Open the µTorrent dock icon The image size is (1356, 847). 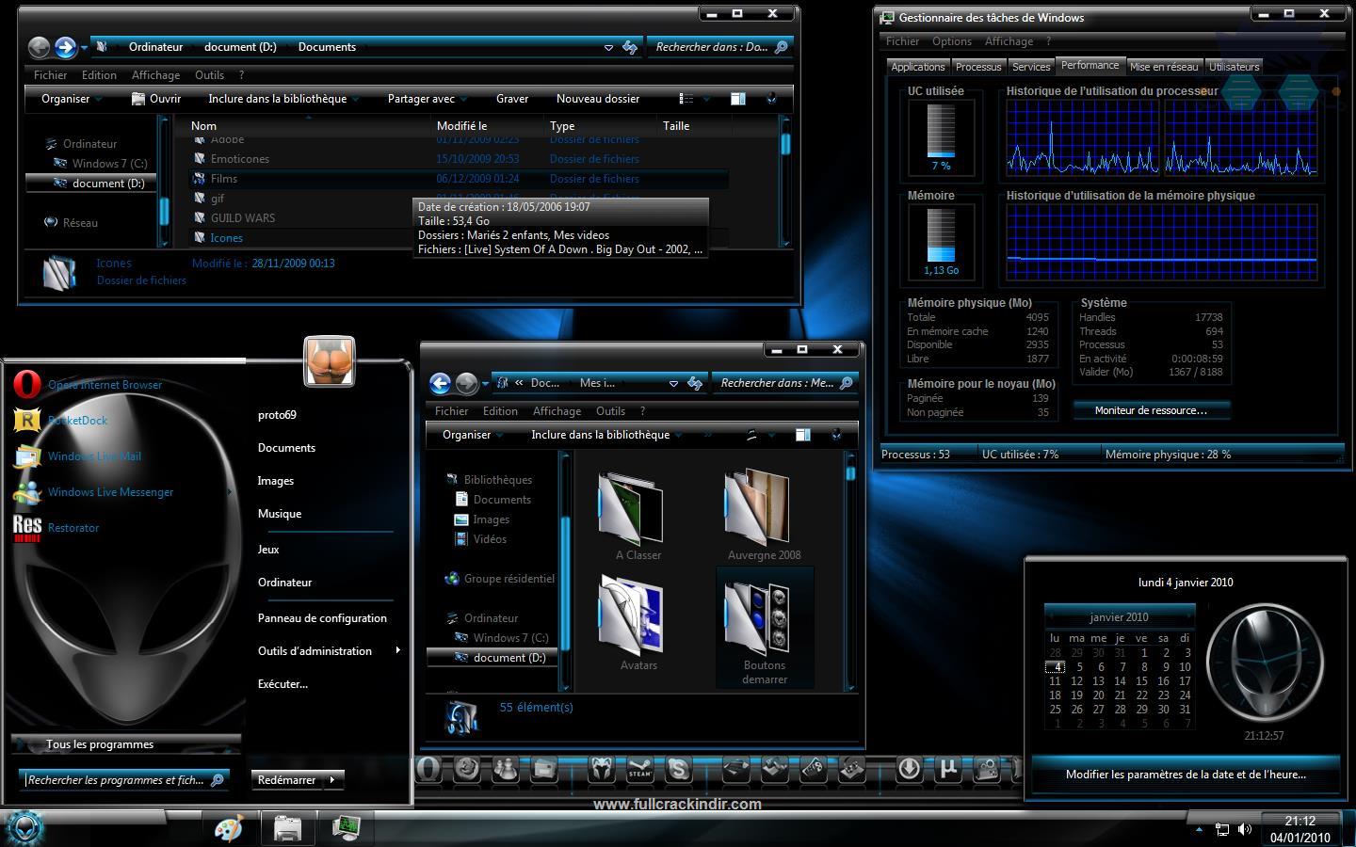click(x=948, y=769)
